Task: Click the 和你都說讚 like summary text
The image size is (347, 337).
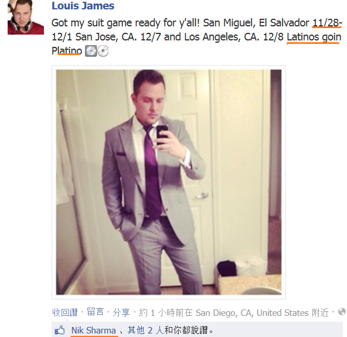Action: click(x=189, y=331)
